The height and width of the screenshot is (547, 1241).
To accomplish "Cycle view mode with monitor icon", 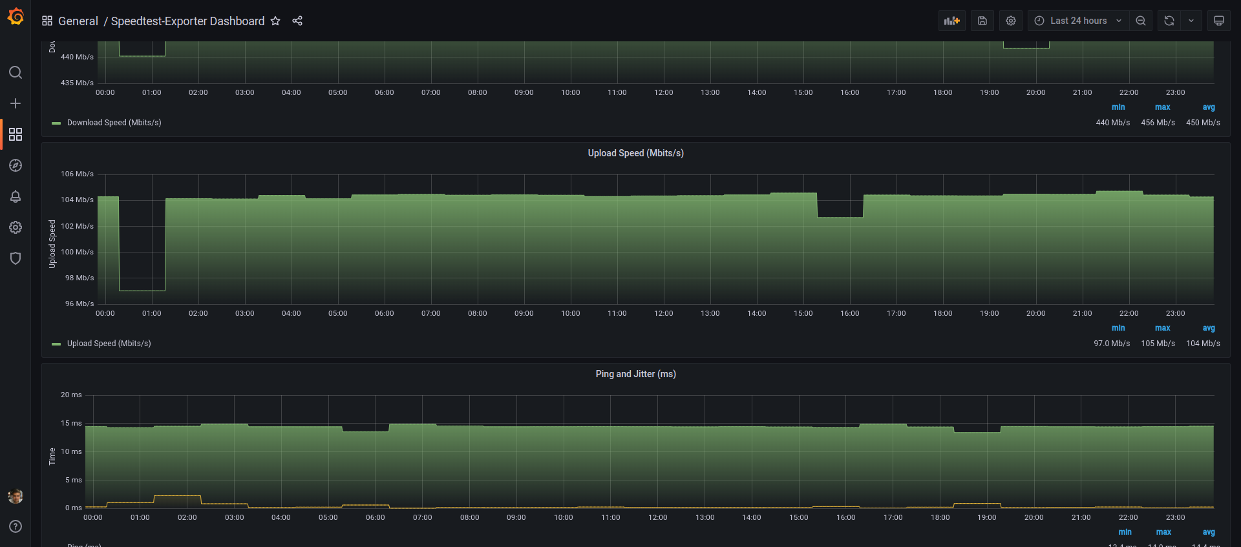I will (x=1219, y=21).
